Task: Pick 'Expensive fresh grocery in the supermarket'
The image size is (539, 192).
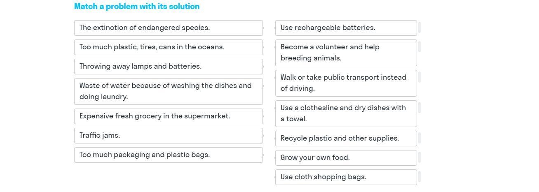Action: coord(168,116)
